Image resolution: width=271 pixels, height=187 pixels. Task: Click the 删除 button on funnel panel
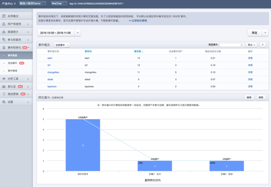point(260,98)
